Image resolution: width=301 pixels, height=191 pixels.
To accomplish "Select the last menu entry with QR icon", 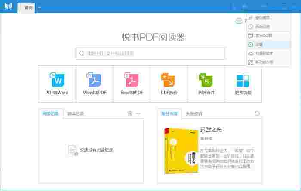I will pos(268,62).
